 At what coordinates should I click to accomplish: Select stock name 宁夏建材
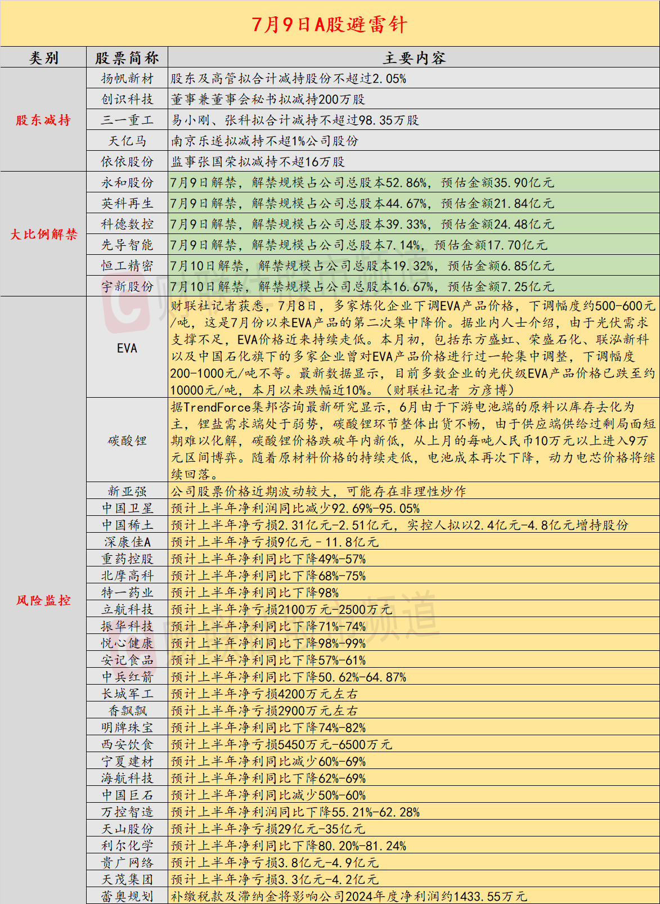[127, 762]
